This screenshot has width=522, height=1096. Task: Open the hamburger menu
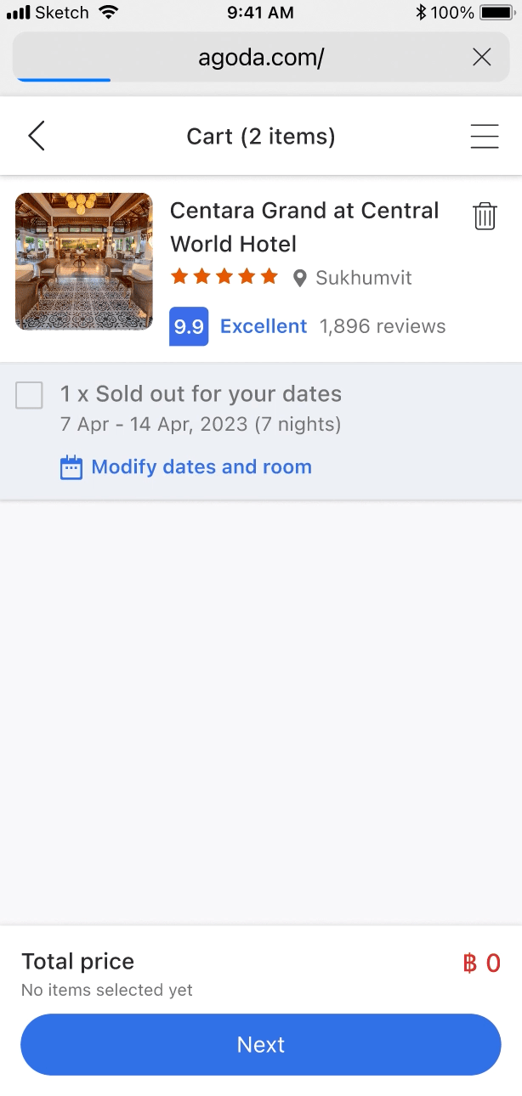[x=484, y=136]
